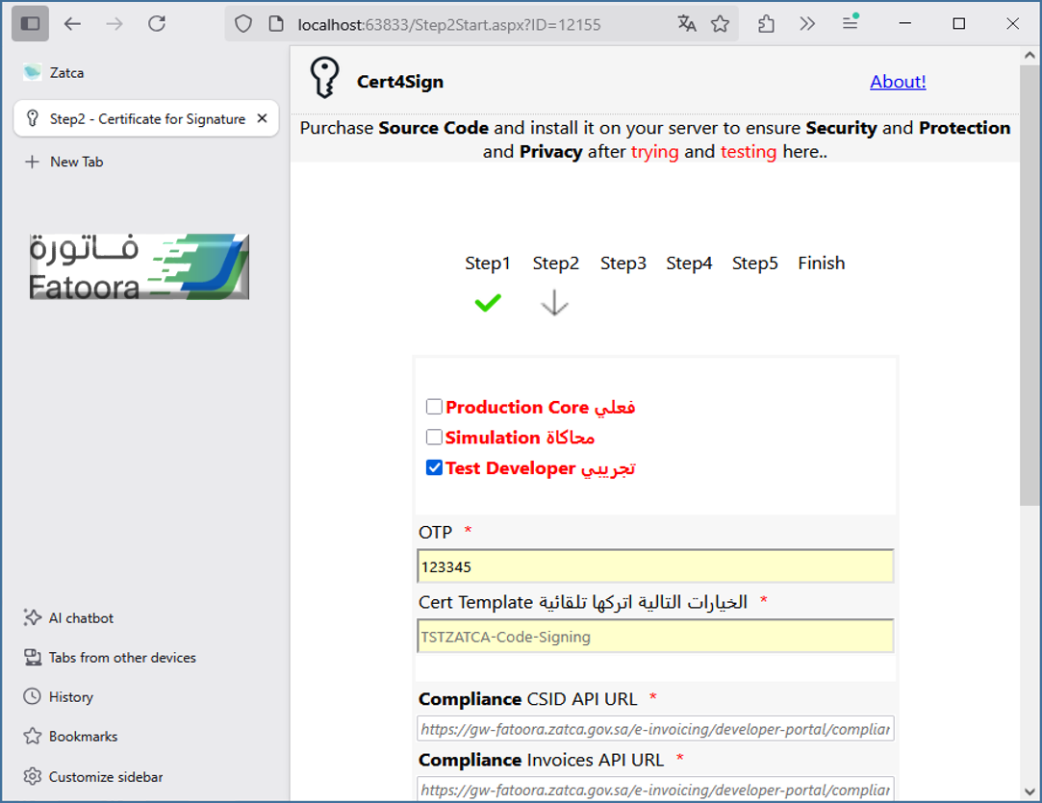1042x803 pixels.
Task: Uncheck the Test Developer checkbox
Action: (434, 468)
